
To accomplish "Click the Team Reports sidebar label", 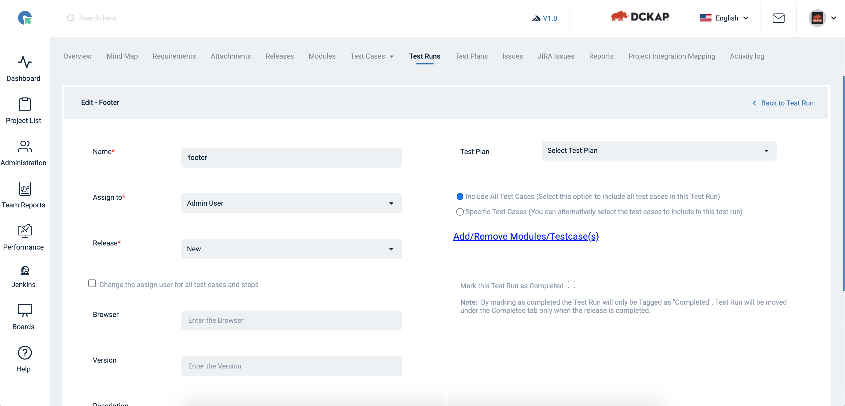I will 23,205.
